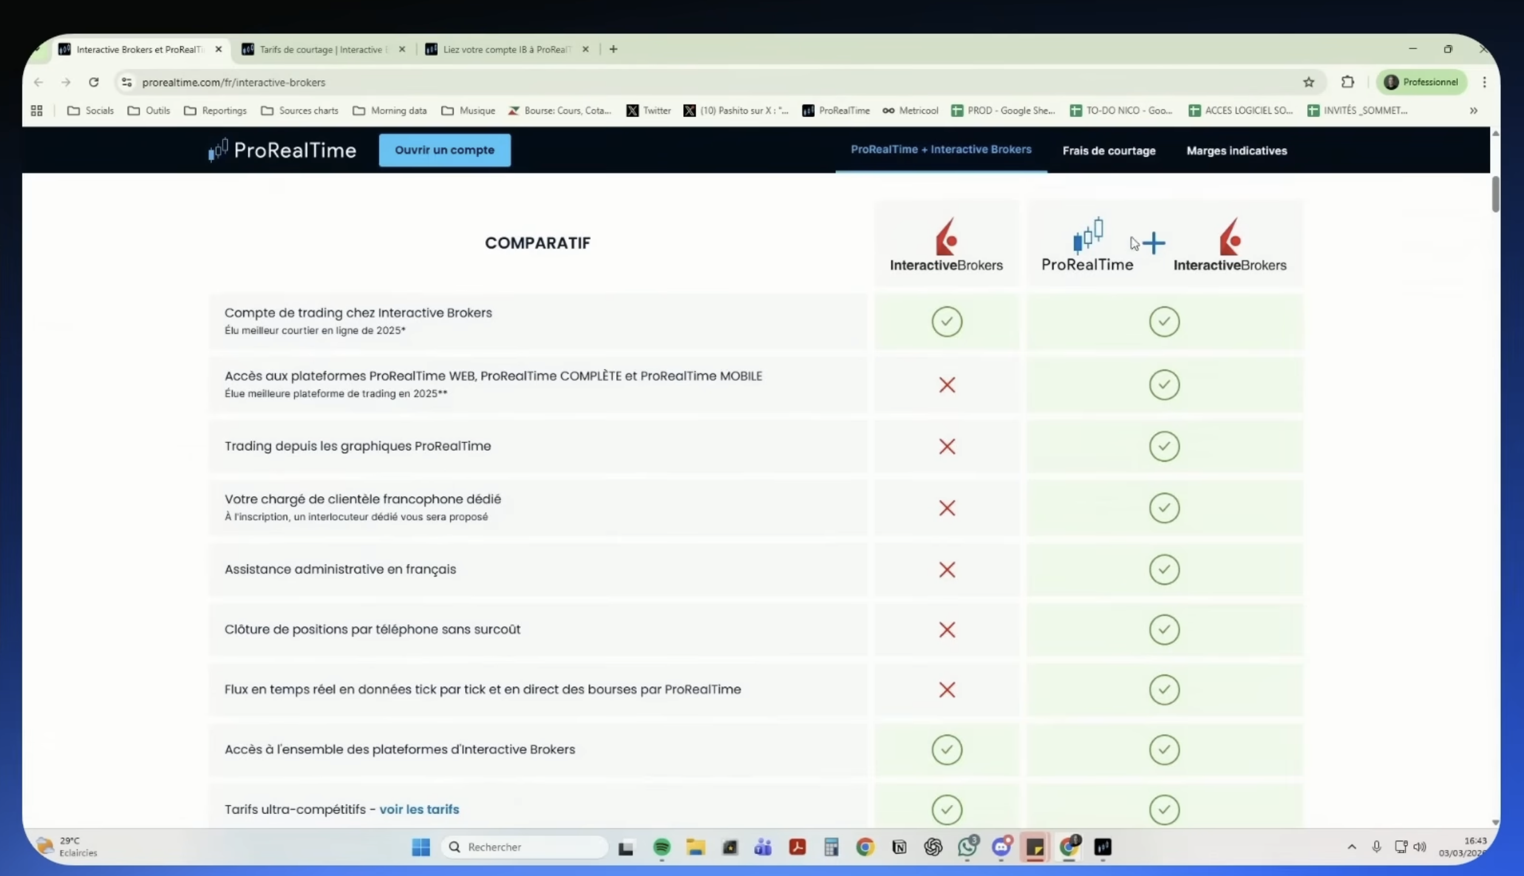Open the Chrome three-dot menu

(x=1484, y=82)
